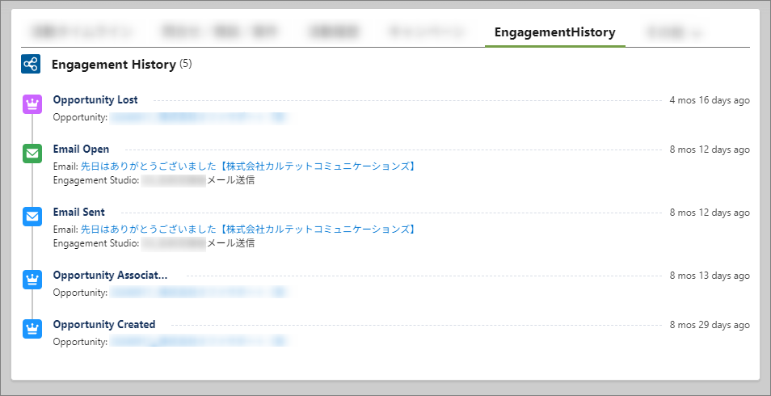
Task: Switch to the EngagementHistory tab
Action: tap(554, 33)
